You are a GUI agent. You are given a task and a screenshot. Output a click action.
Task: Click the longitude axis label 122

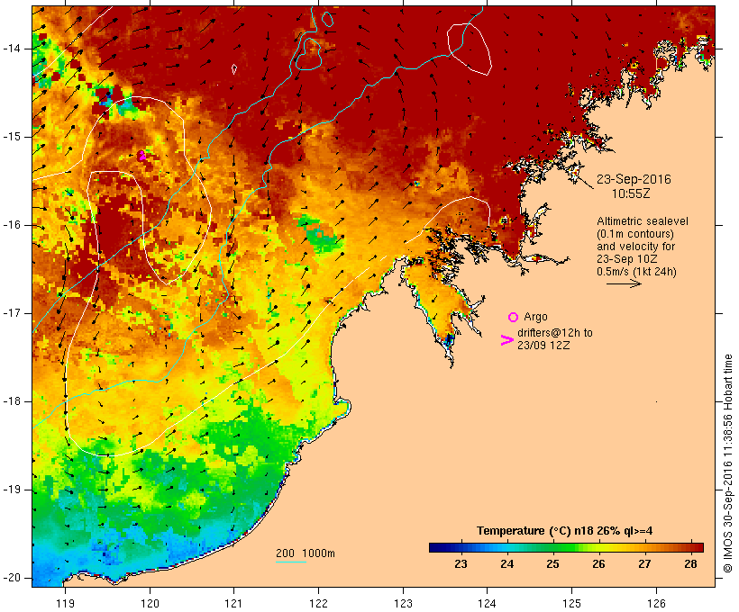click(319, 603)
